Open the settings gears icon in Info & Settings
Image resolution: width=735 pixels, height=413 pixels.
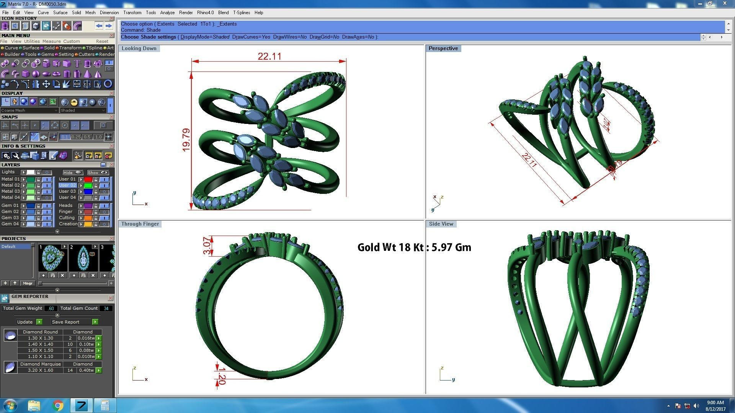click(x=6, y=156)
